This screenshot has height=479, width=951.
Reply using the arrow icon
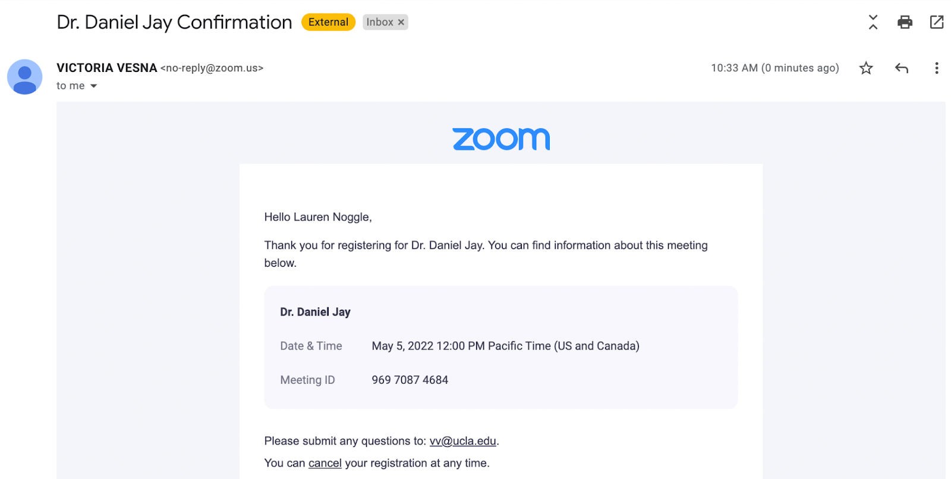click(902, 68)
